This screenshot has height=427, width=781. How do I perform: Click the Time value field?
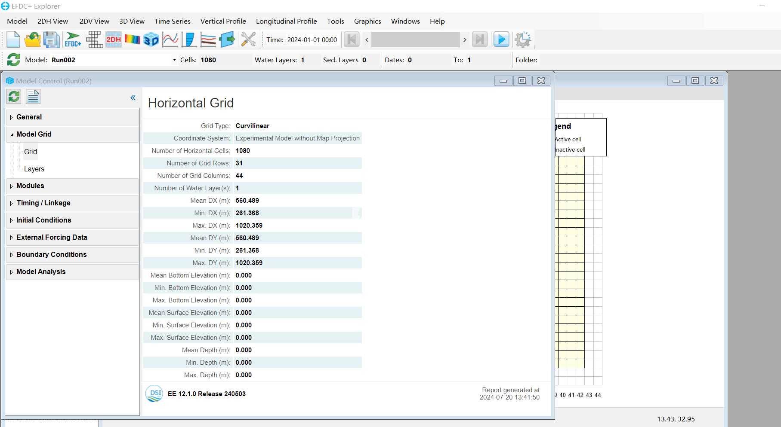point(312,40)
